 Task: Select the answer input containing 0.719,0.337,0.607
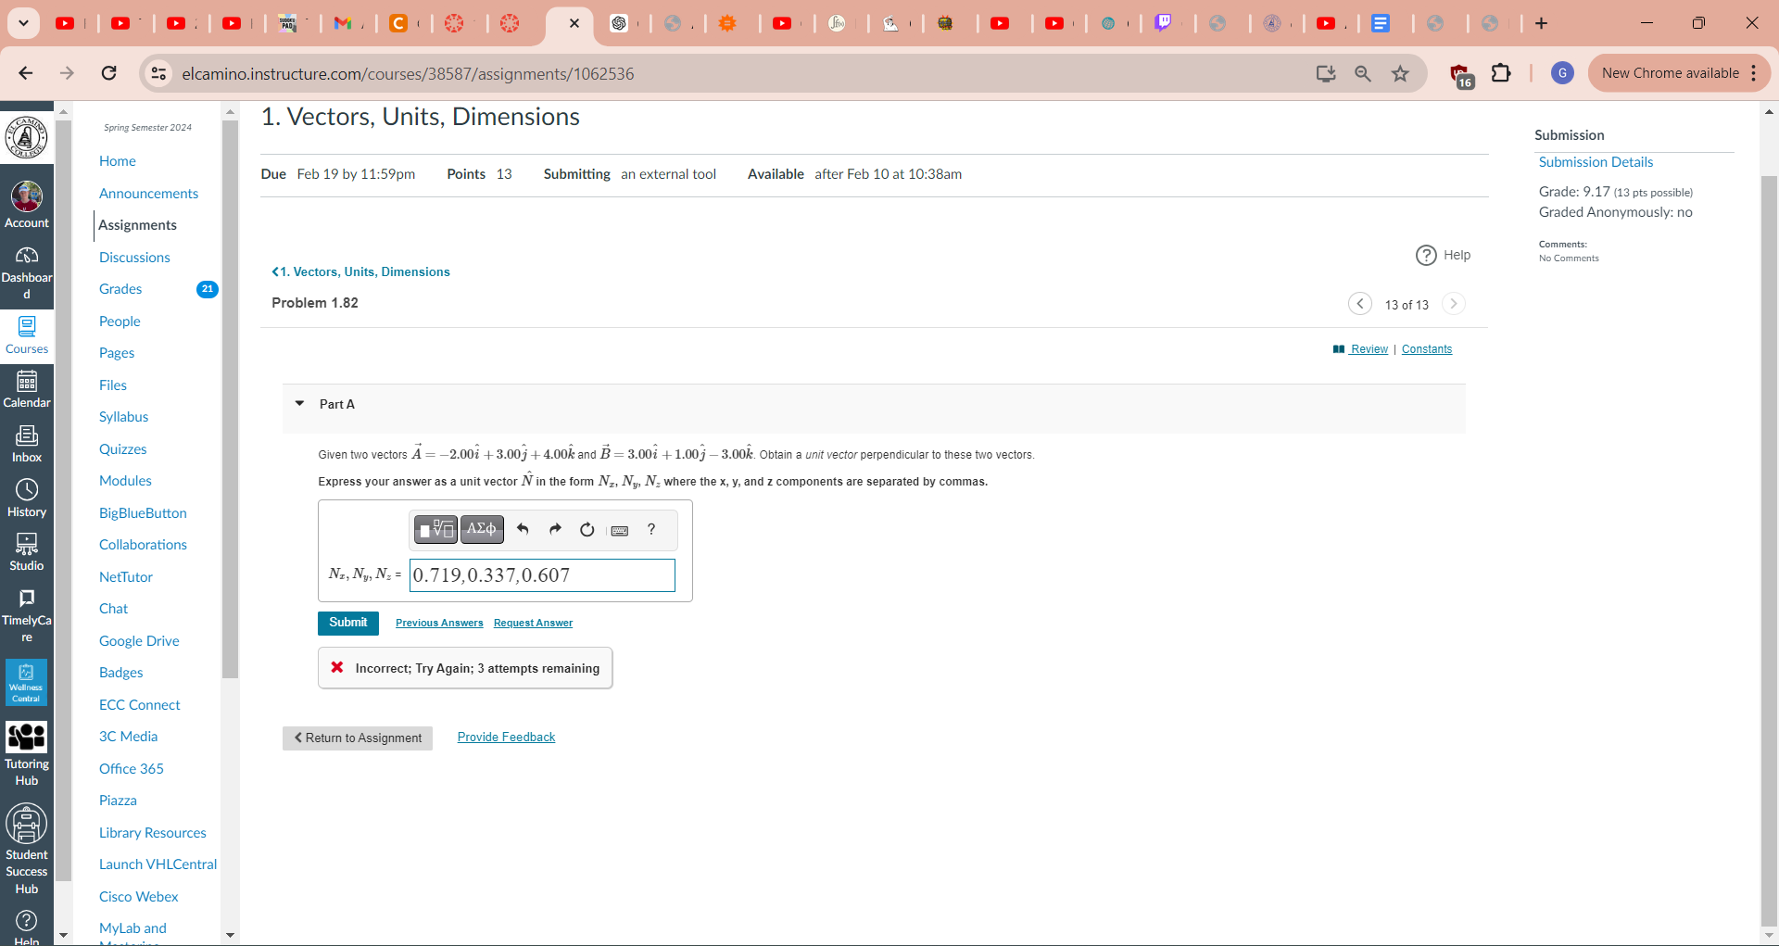click(542, 574)
